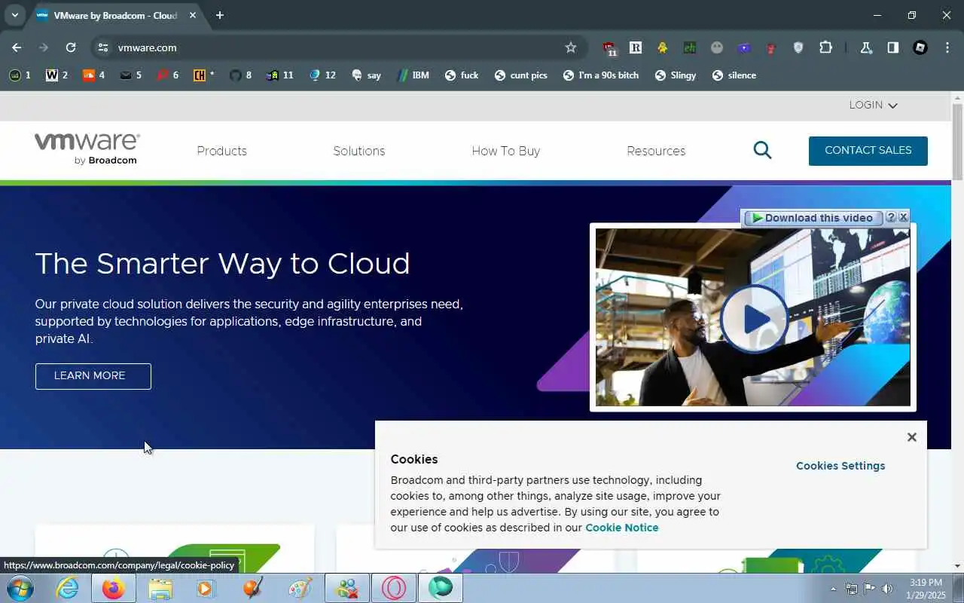Open the Solutions menu

359,151
